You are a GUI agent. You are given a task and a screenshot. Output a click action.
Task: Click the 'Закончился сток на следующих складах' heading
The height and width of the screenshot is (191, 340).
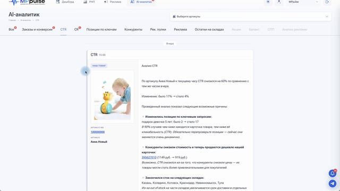175,178
